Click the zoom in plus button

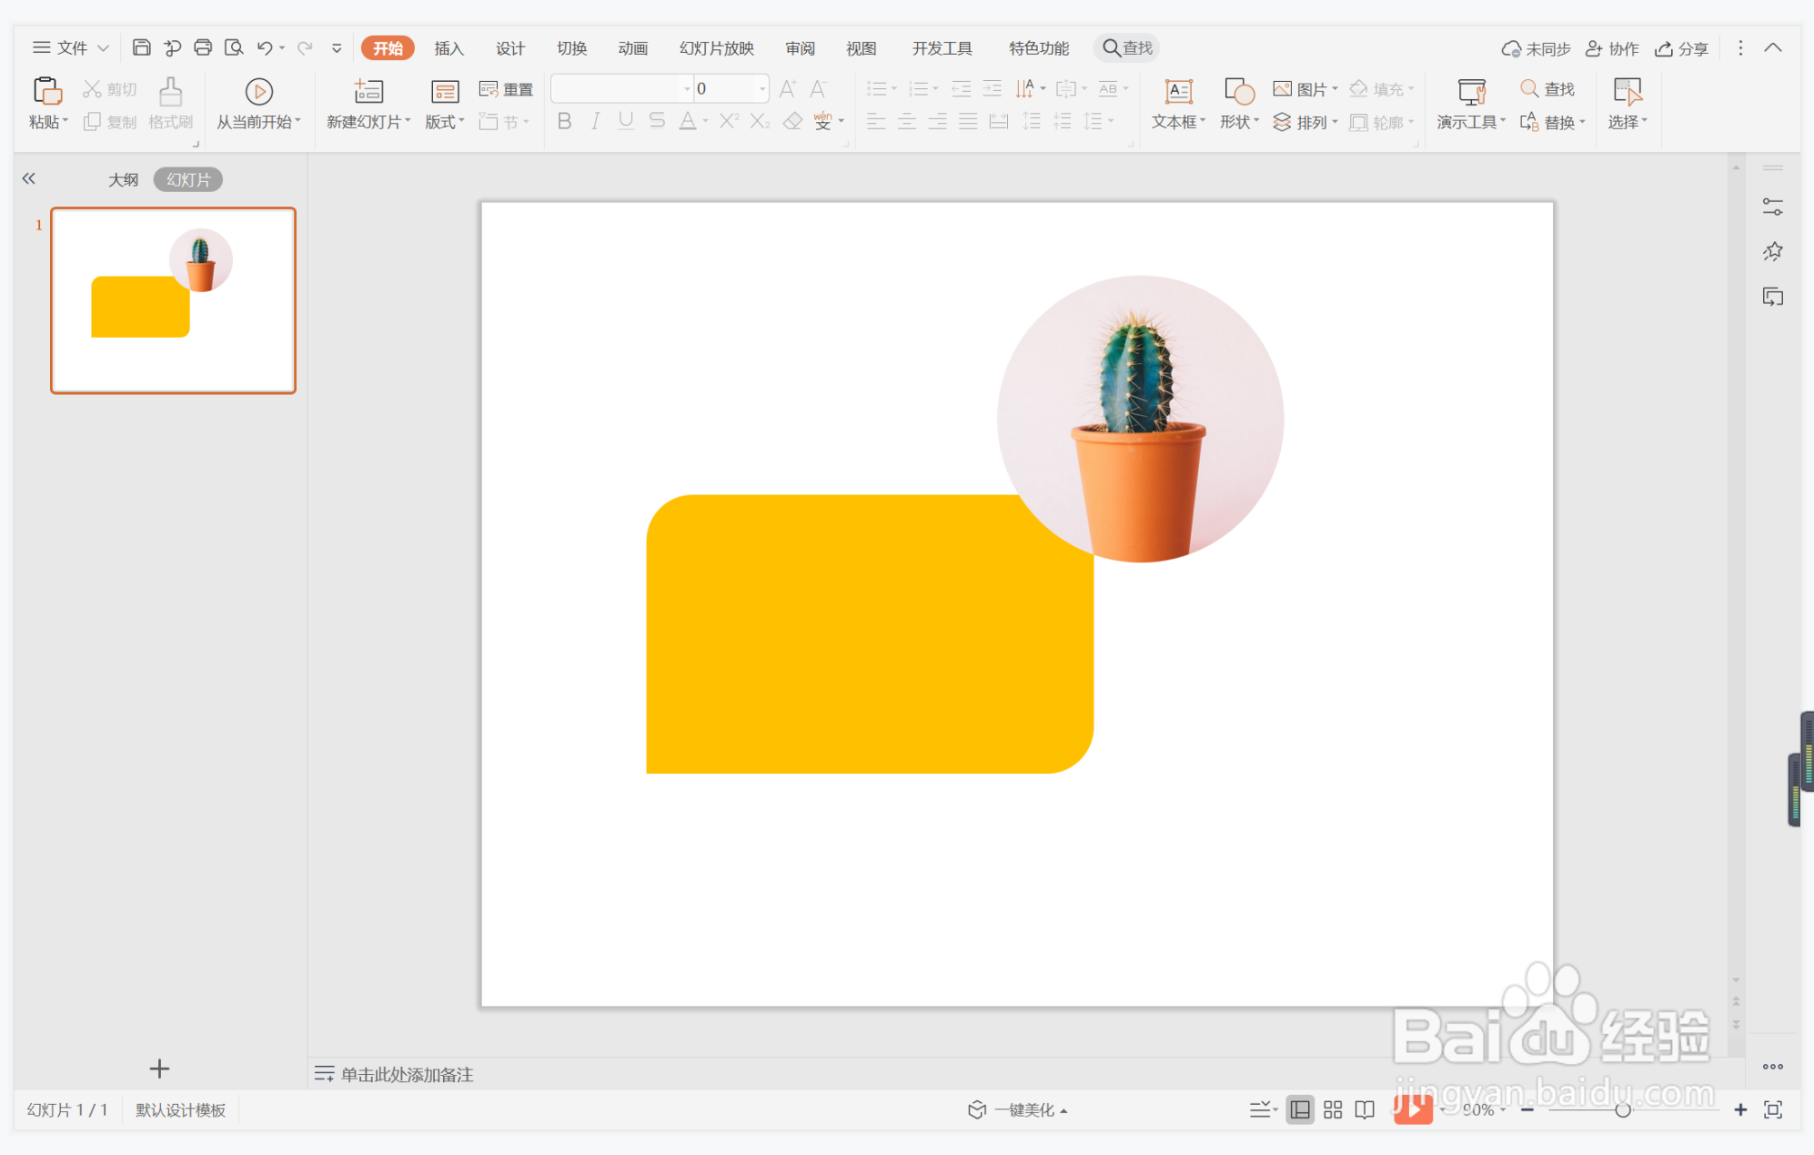point(1740,1109)
